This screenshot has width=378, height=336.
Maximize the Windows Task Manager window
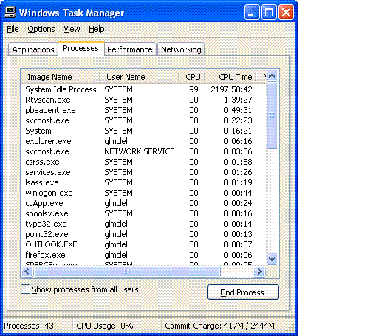tap(269, 13)
